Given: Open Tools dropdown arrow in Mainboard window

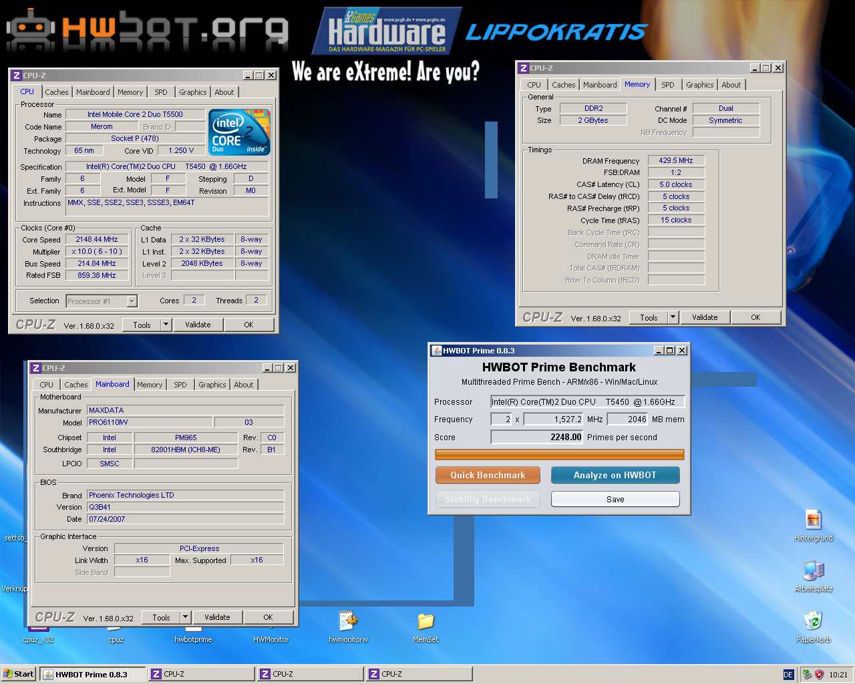Looking at the screenshot, I should (x=185, y=617).
